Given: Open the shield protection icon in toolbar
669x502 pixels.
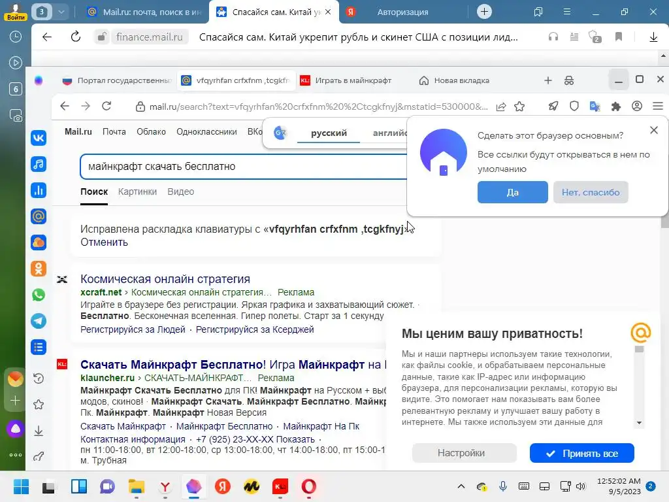Looking at the screenshot, I should (574, 107).
